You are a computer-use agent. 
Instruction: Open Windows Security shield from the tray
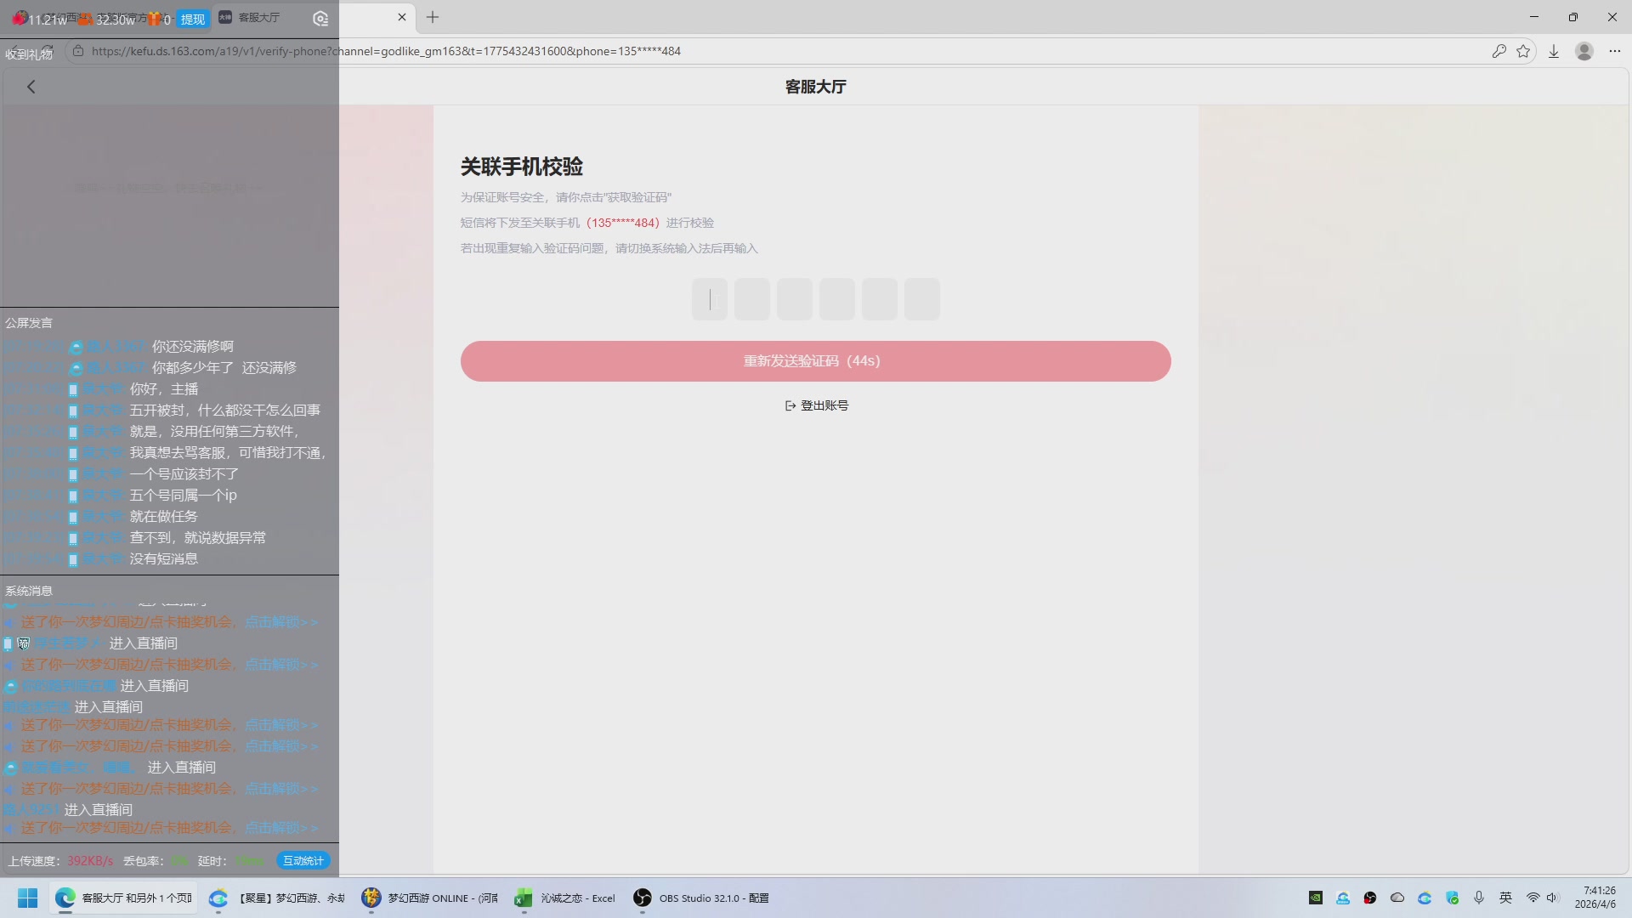click(1451, 898)
